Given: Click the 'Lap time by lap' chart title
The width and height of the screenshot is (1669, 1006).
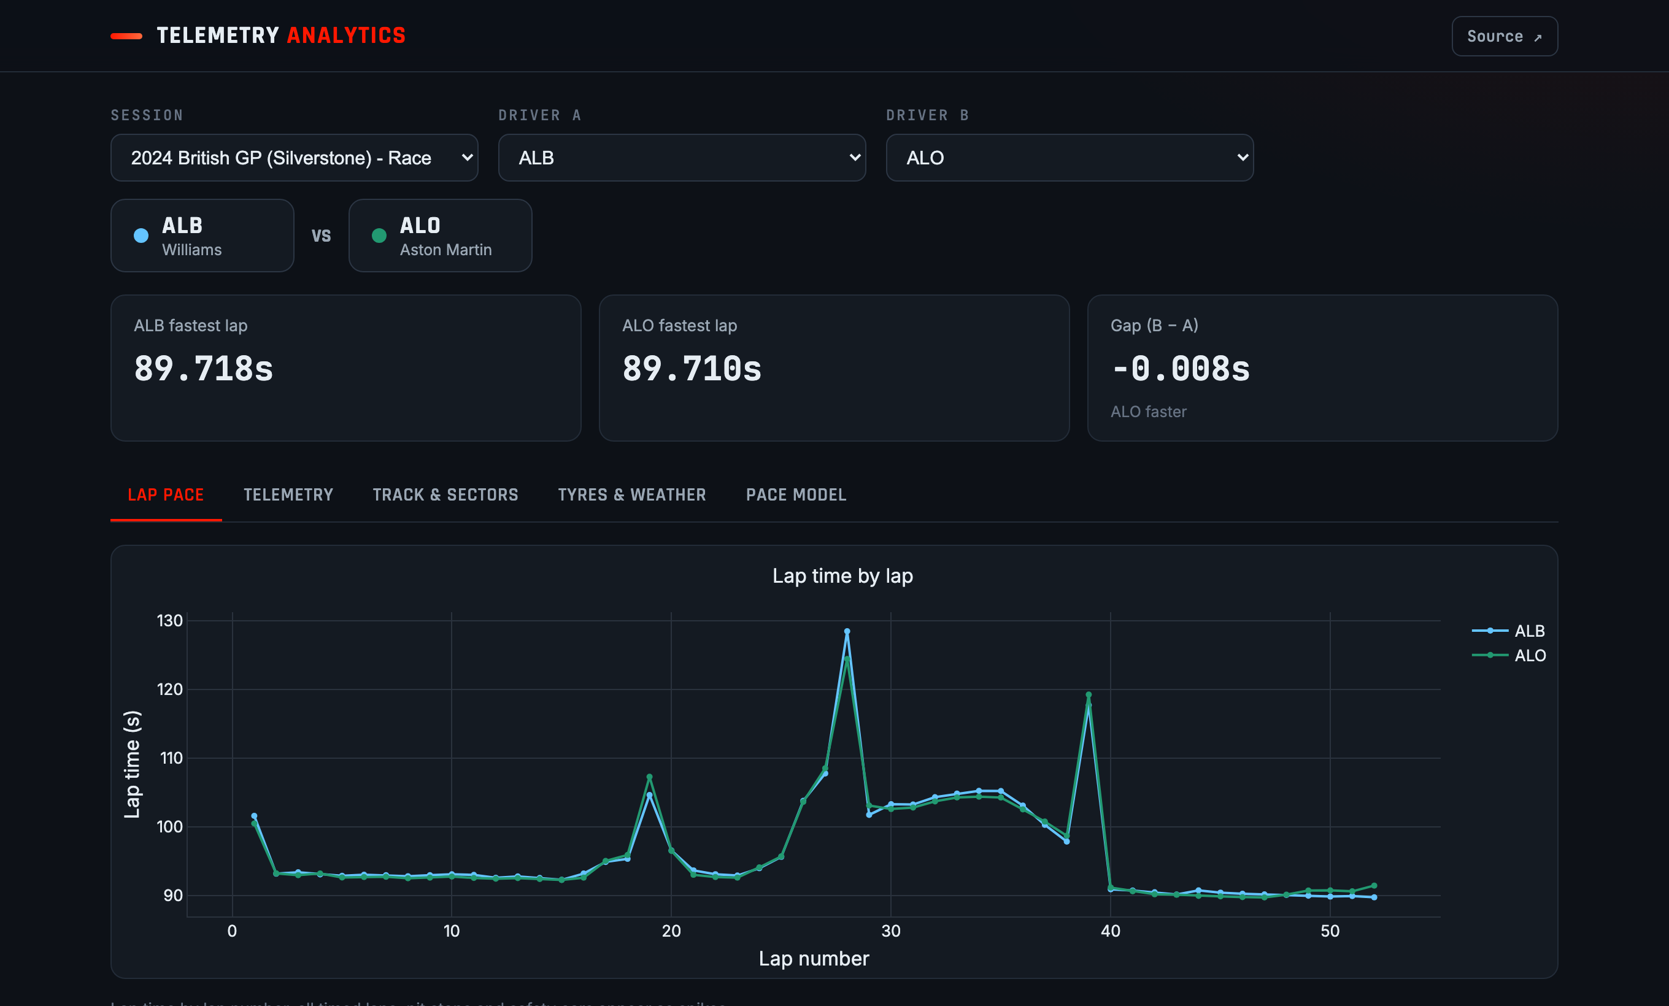Looking at the screenshot, I should (x=842, y=576).
